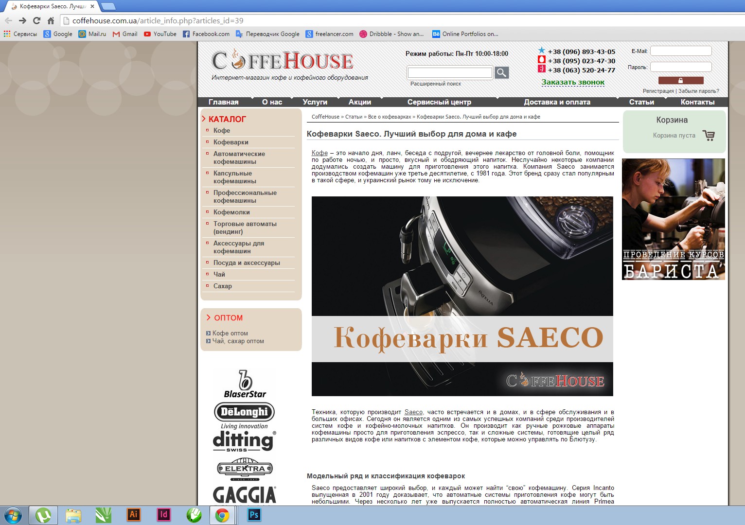Open the Доставка и оплата menu item
745x525 pixels.
557,102
